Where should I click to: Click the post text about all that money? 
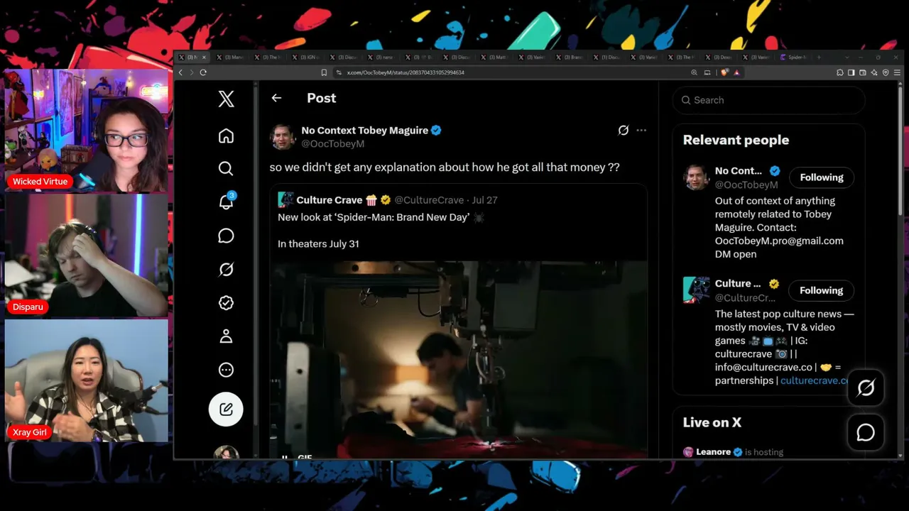click(445, 167)
